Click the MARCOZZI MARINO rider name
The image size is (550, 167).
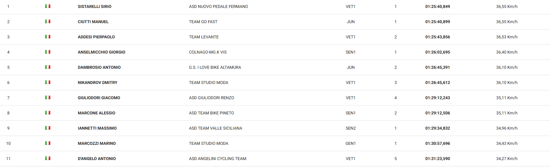pyautogui.click(x=97, y=144)
